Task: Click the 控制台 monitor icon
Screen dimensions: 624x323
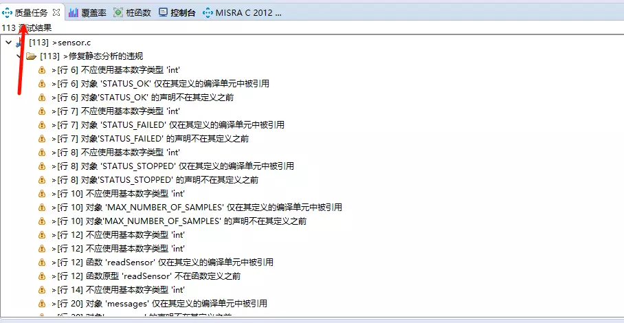Action: (163, 12)
